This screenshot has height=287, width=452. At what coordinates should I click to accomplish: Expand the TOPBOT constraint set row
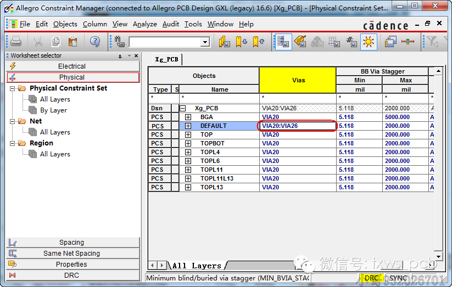click(188, 143)
